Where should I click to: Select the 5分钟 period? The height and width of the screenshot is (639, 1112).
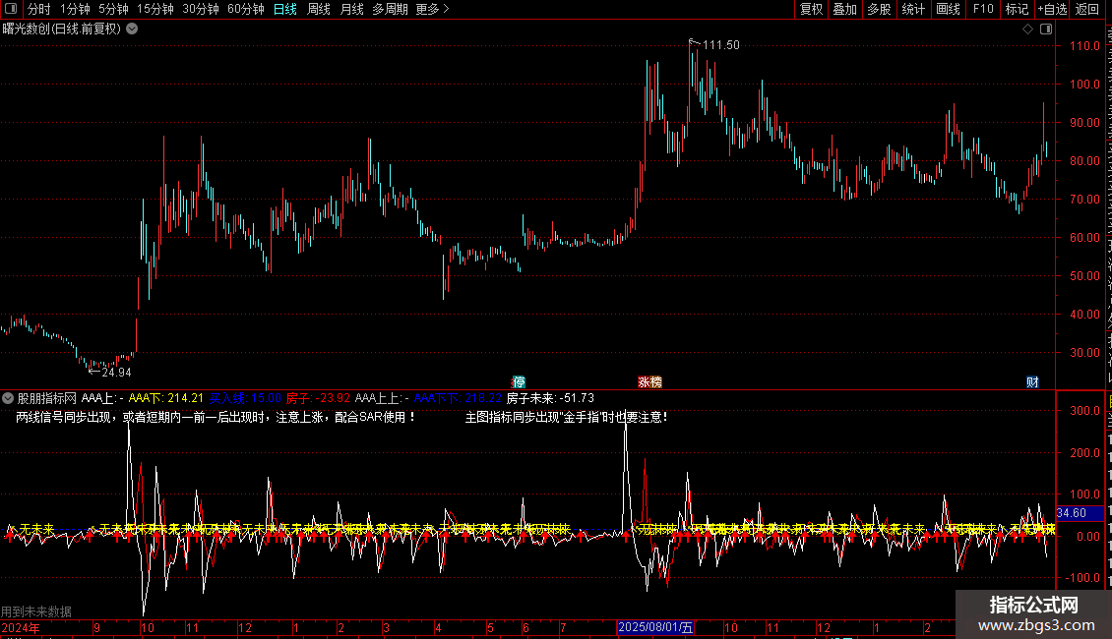tap(113, 9)
